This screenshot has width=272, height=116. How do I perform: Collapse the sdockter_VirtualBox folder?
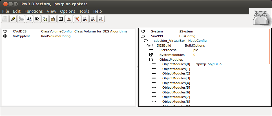tap(146, 41)
